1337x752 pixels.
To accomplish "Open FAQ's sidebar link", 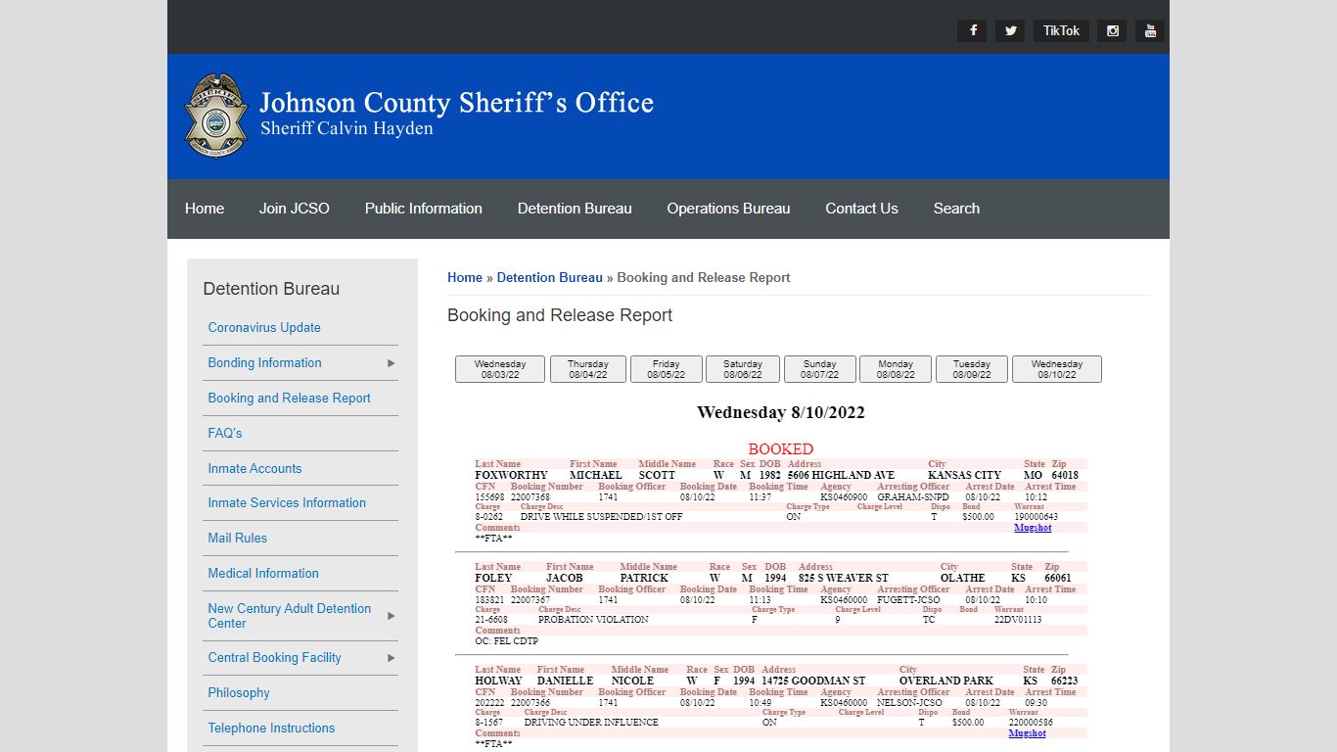I will coord(225,433).
